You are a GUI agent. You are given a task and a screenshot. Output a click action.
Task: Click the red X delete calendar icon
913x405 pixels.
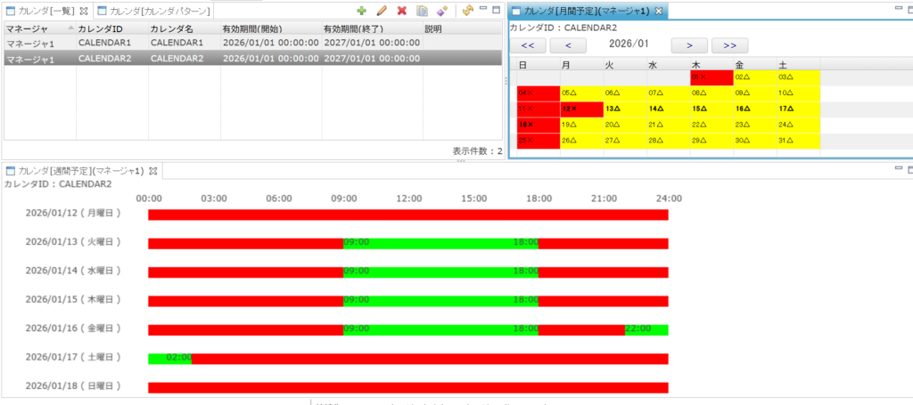402,11
